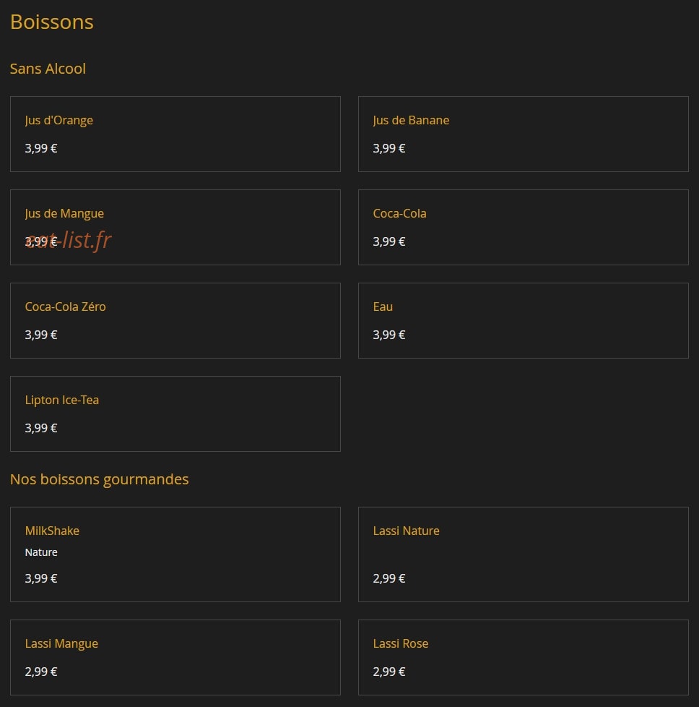Click the Nos boissons gourmandes heading
Screen dimensions: 699x707
99,480
